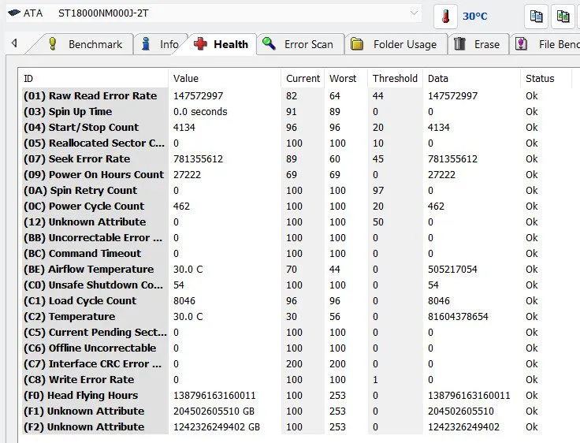580x443 pixels.
Task: Click the tab scroll left arrow
Action: pos(14,43)
